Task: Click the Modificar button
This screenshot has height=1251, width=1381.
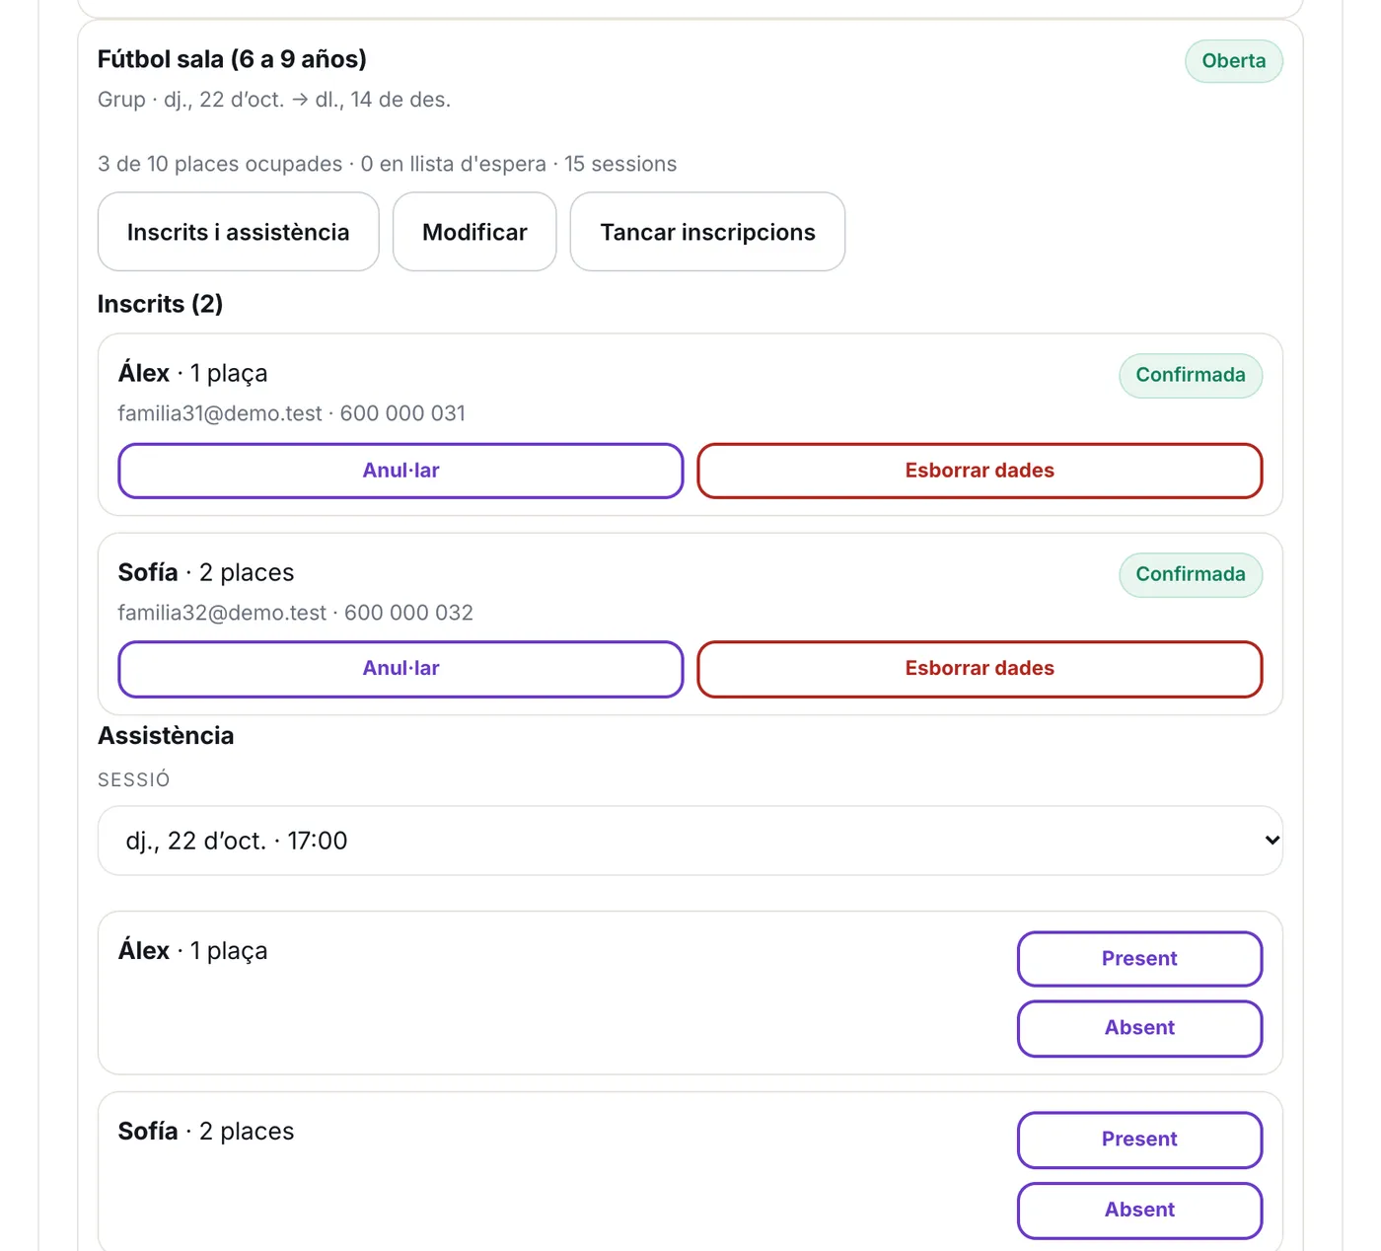Action: pos(474,232)
